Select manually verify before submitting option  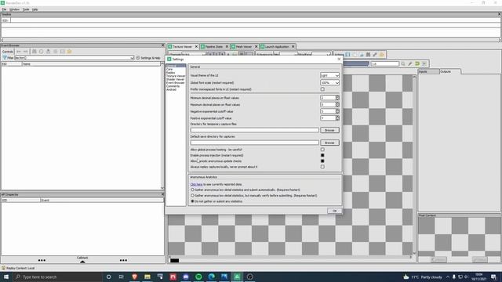(192, 195)
